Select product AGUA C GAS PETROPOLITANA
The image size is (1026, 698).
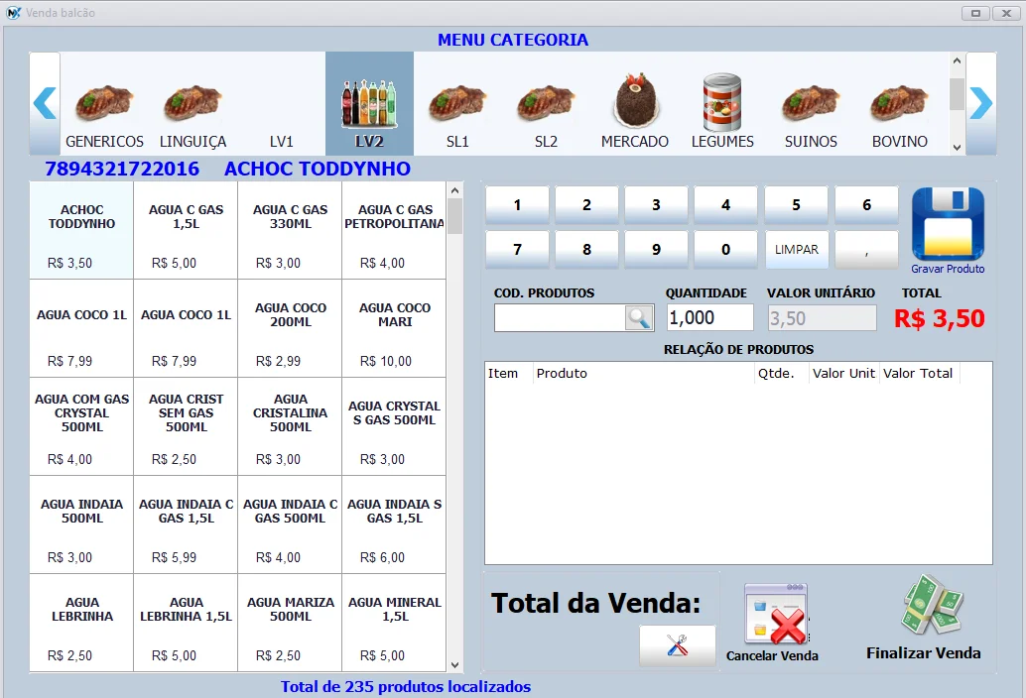point(394,231)
